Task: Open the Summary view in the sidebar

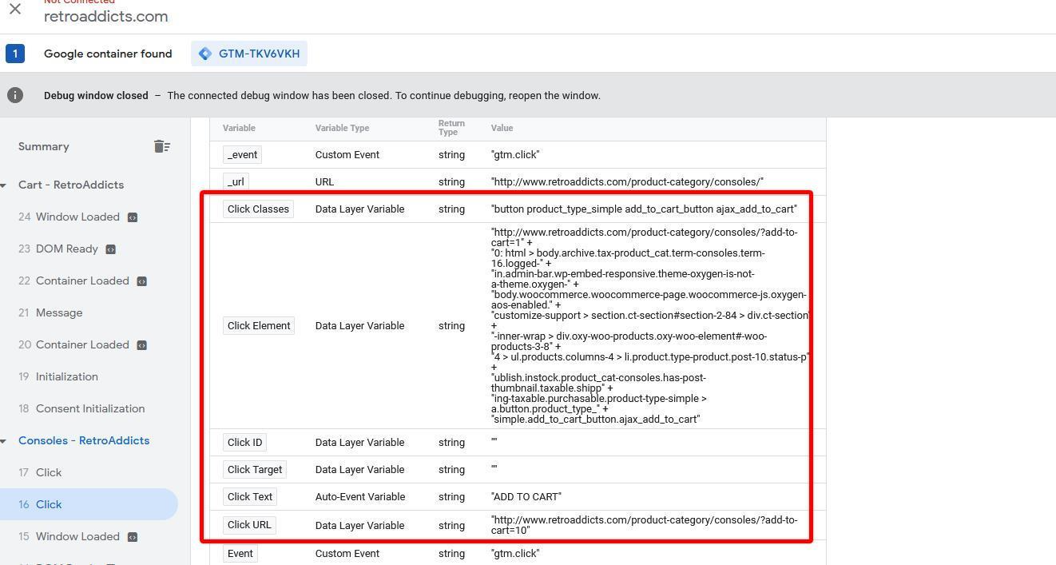Action: 44,146
